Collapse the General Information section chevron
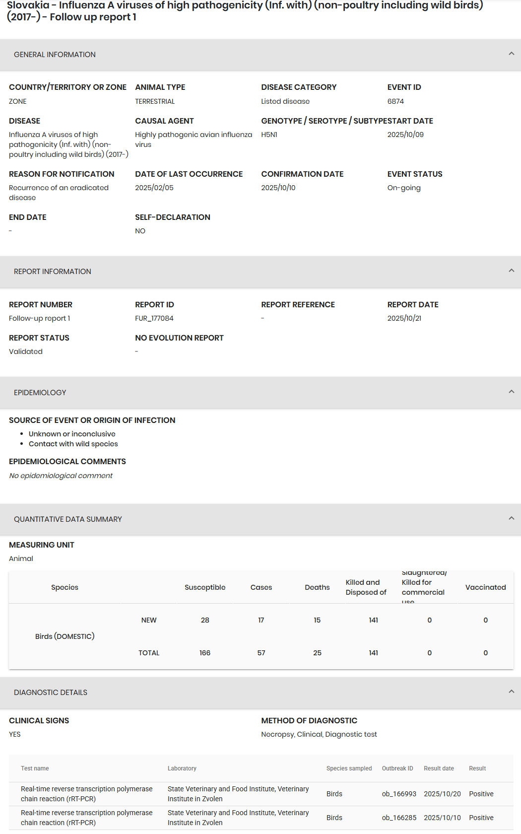The width and height of the screenshot is (521, 834). click(x=511, y=54)
